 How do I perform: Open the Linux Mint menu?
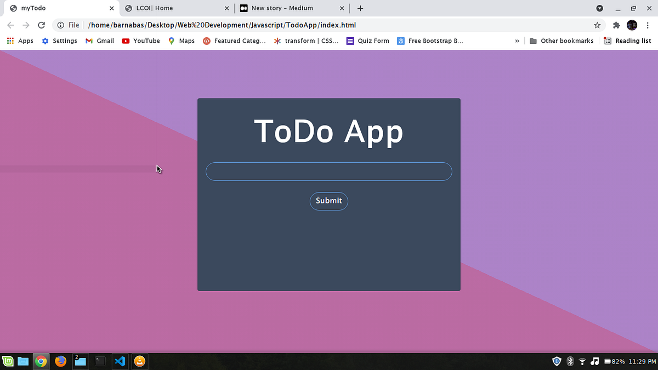[x=7, y=361]
